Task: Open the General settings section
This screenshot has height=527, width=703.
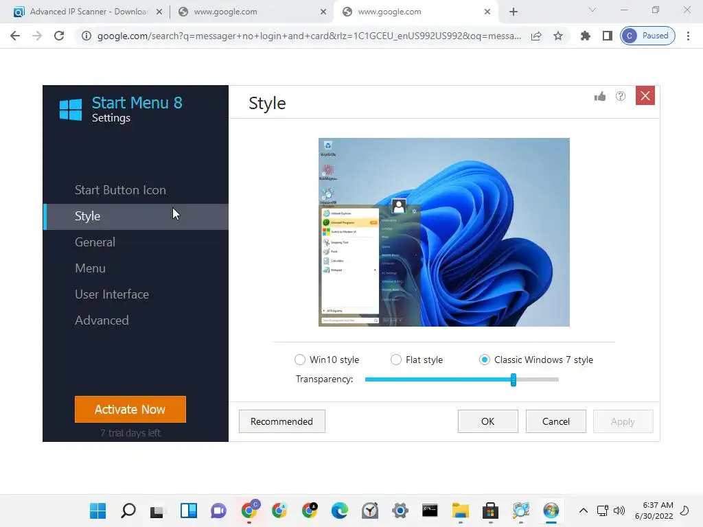Action: coord(95,242)
